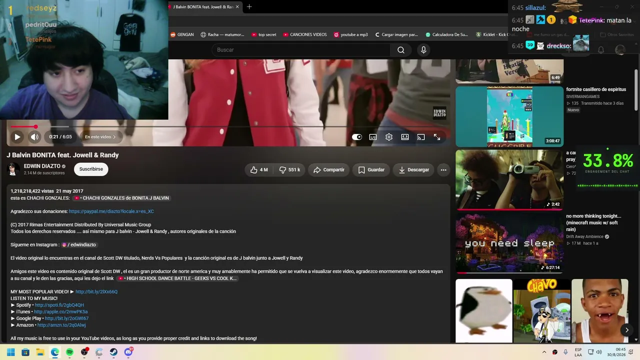Download the video with Descargar
Image resolution: width=640 pixels, height=360 pixels.
pos(413,170)
